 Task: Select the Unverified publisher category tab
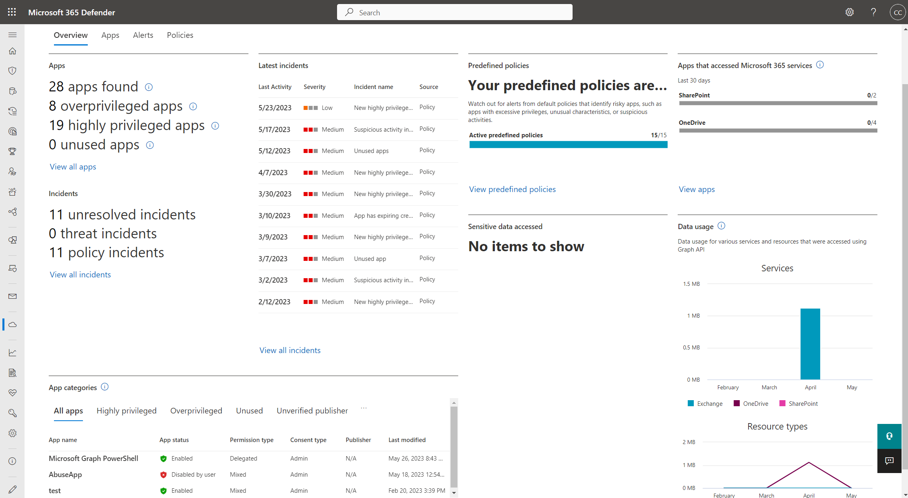pyautogui.click(x=312, y=411)
